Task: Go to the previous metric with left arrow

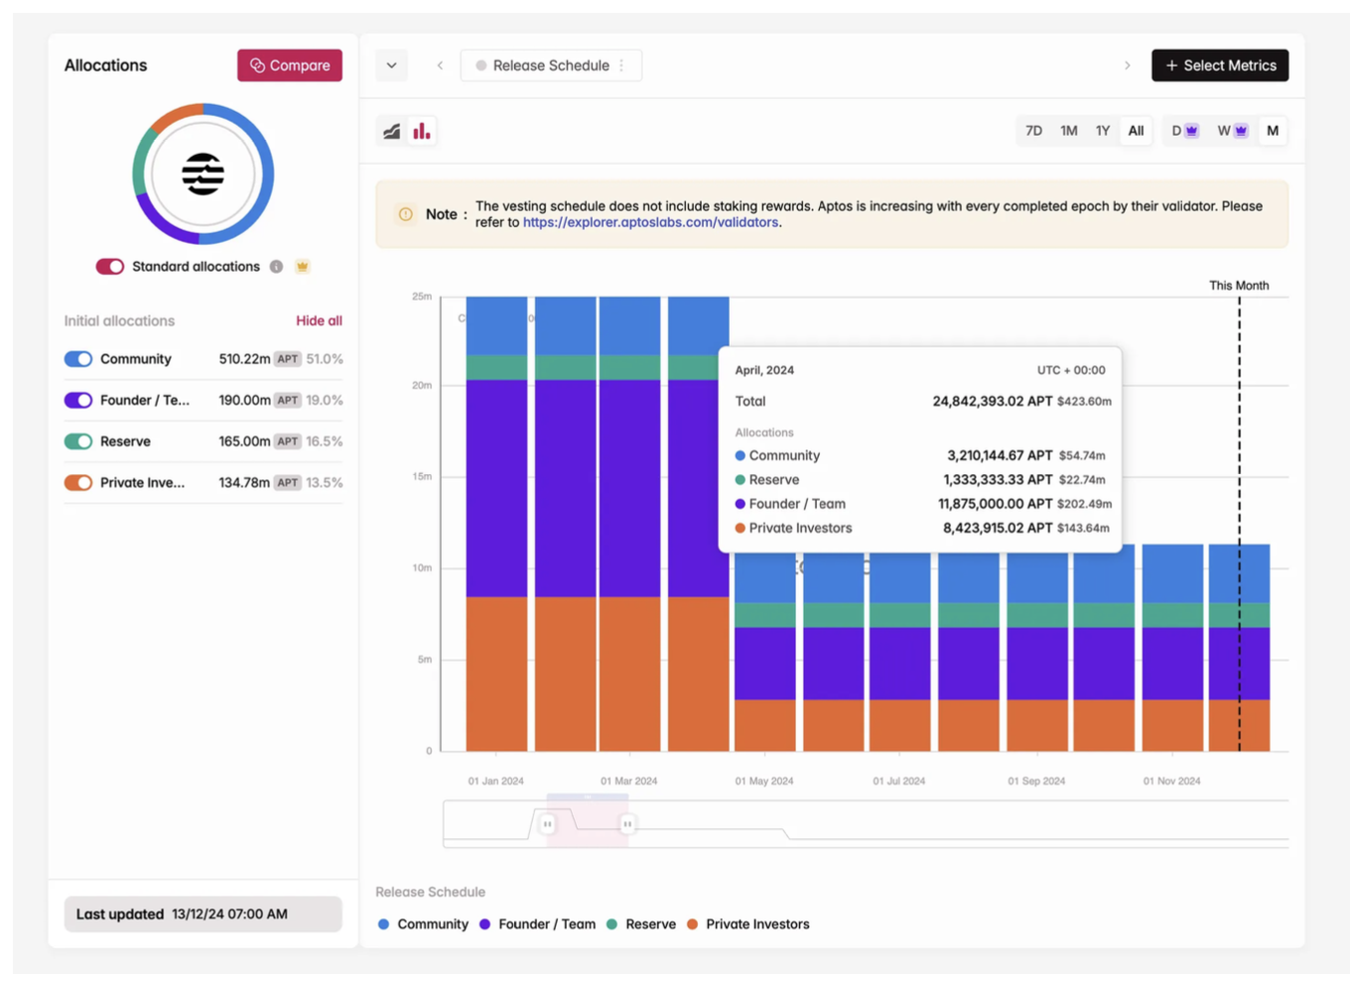Action: tap(440, 65)
